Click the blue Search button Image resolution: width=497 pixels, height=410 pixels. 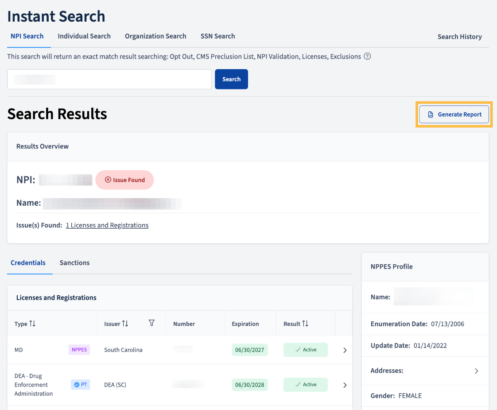[x=231, y=79]
